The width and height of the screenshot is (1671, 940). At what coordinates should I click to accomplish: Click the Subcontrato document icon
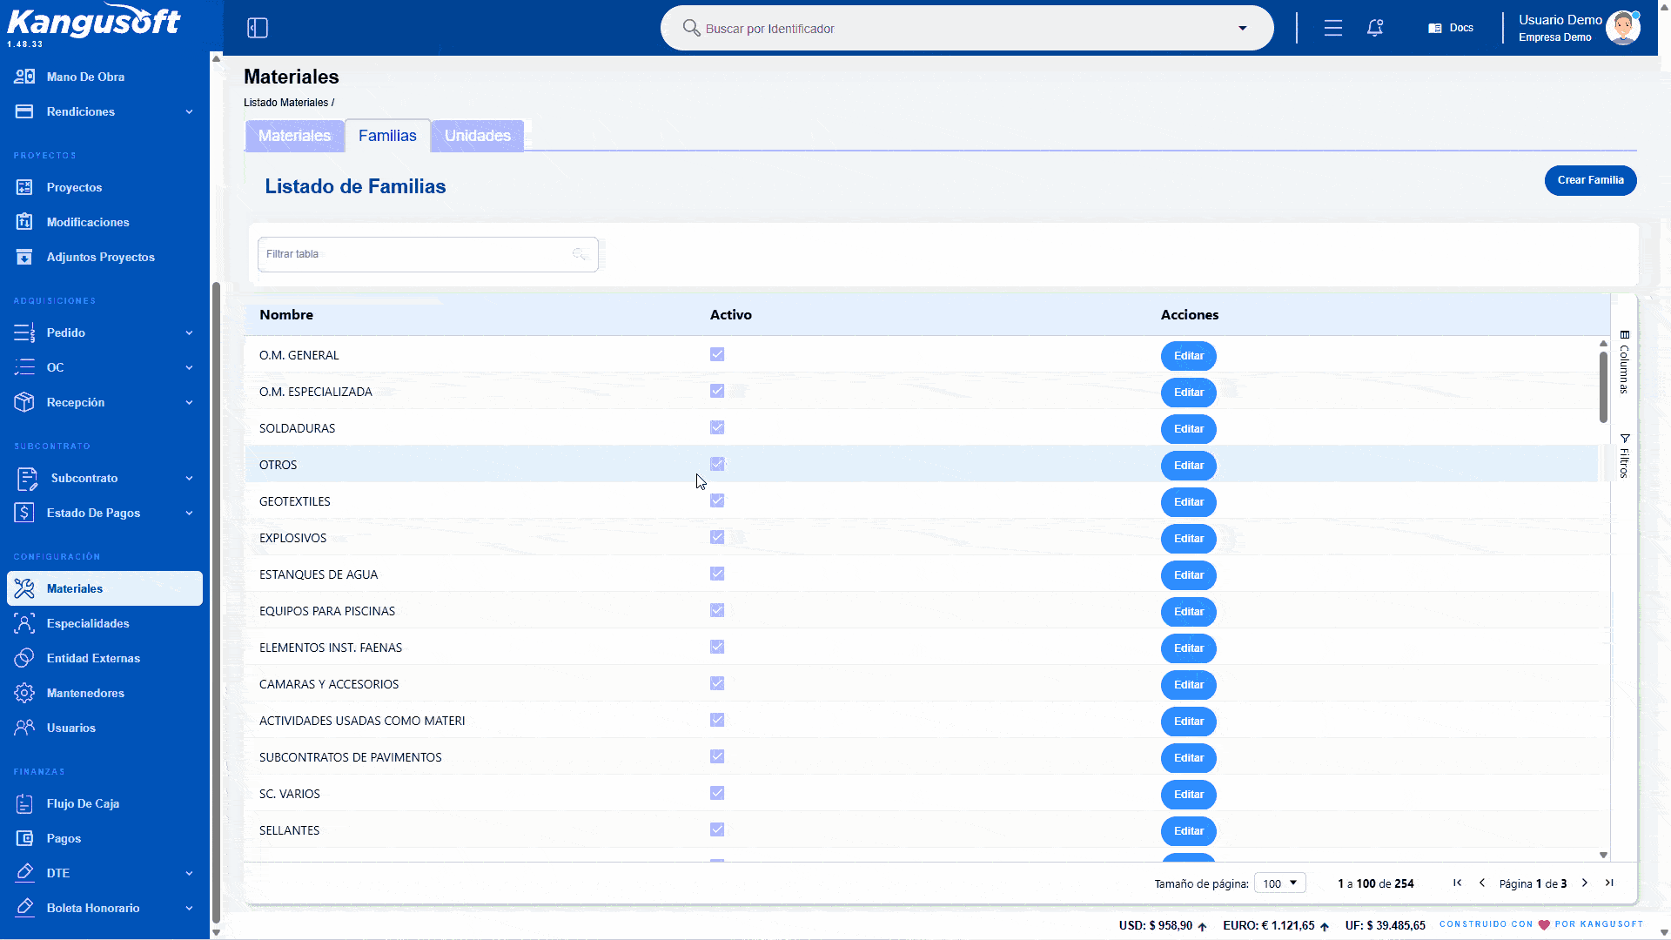pyautogui.click(x=27, y=478)
